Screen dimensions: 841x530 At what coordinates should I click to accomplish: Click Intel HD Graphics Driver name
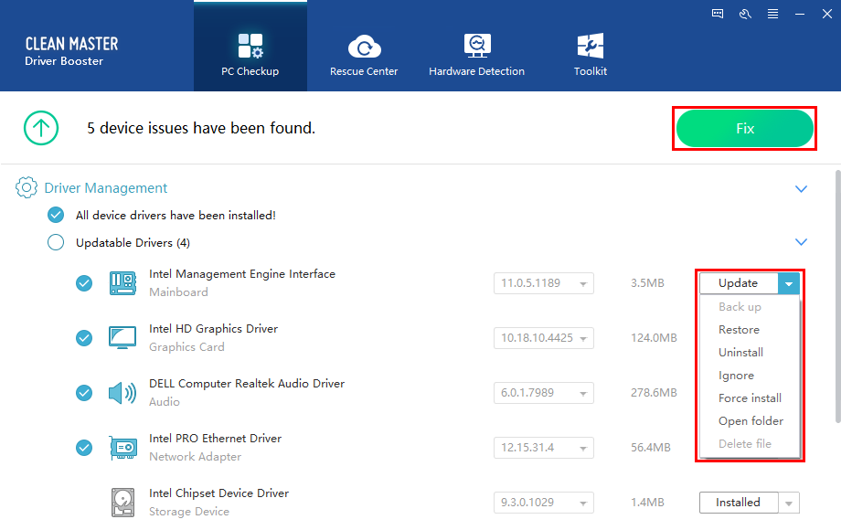coord(214,328)
